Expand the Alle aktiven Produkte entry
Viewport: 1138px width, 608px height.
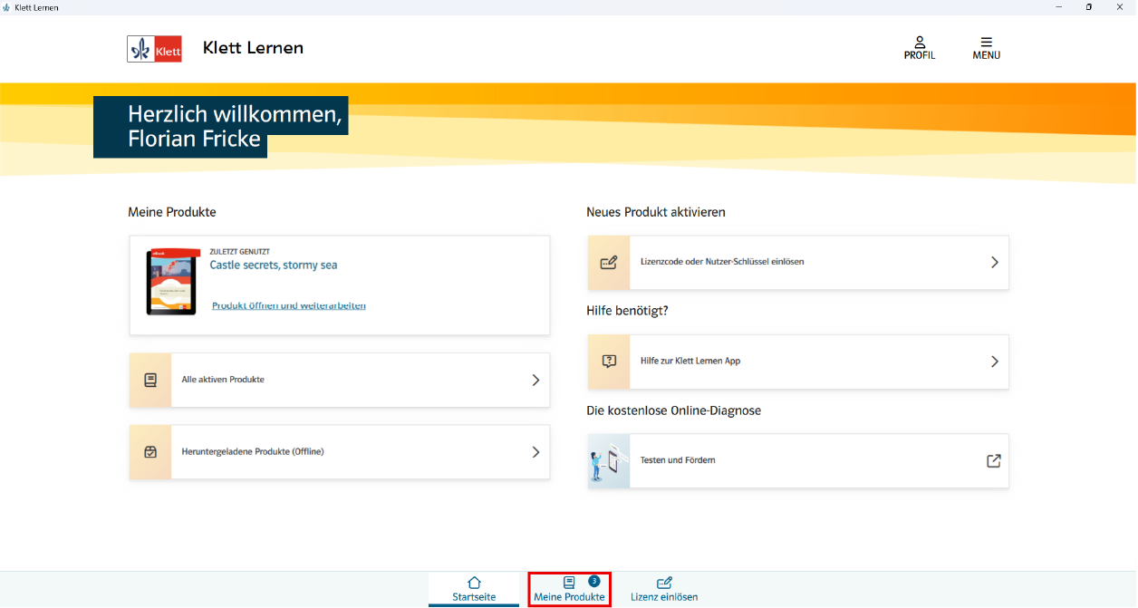535,380
